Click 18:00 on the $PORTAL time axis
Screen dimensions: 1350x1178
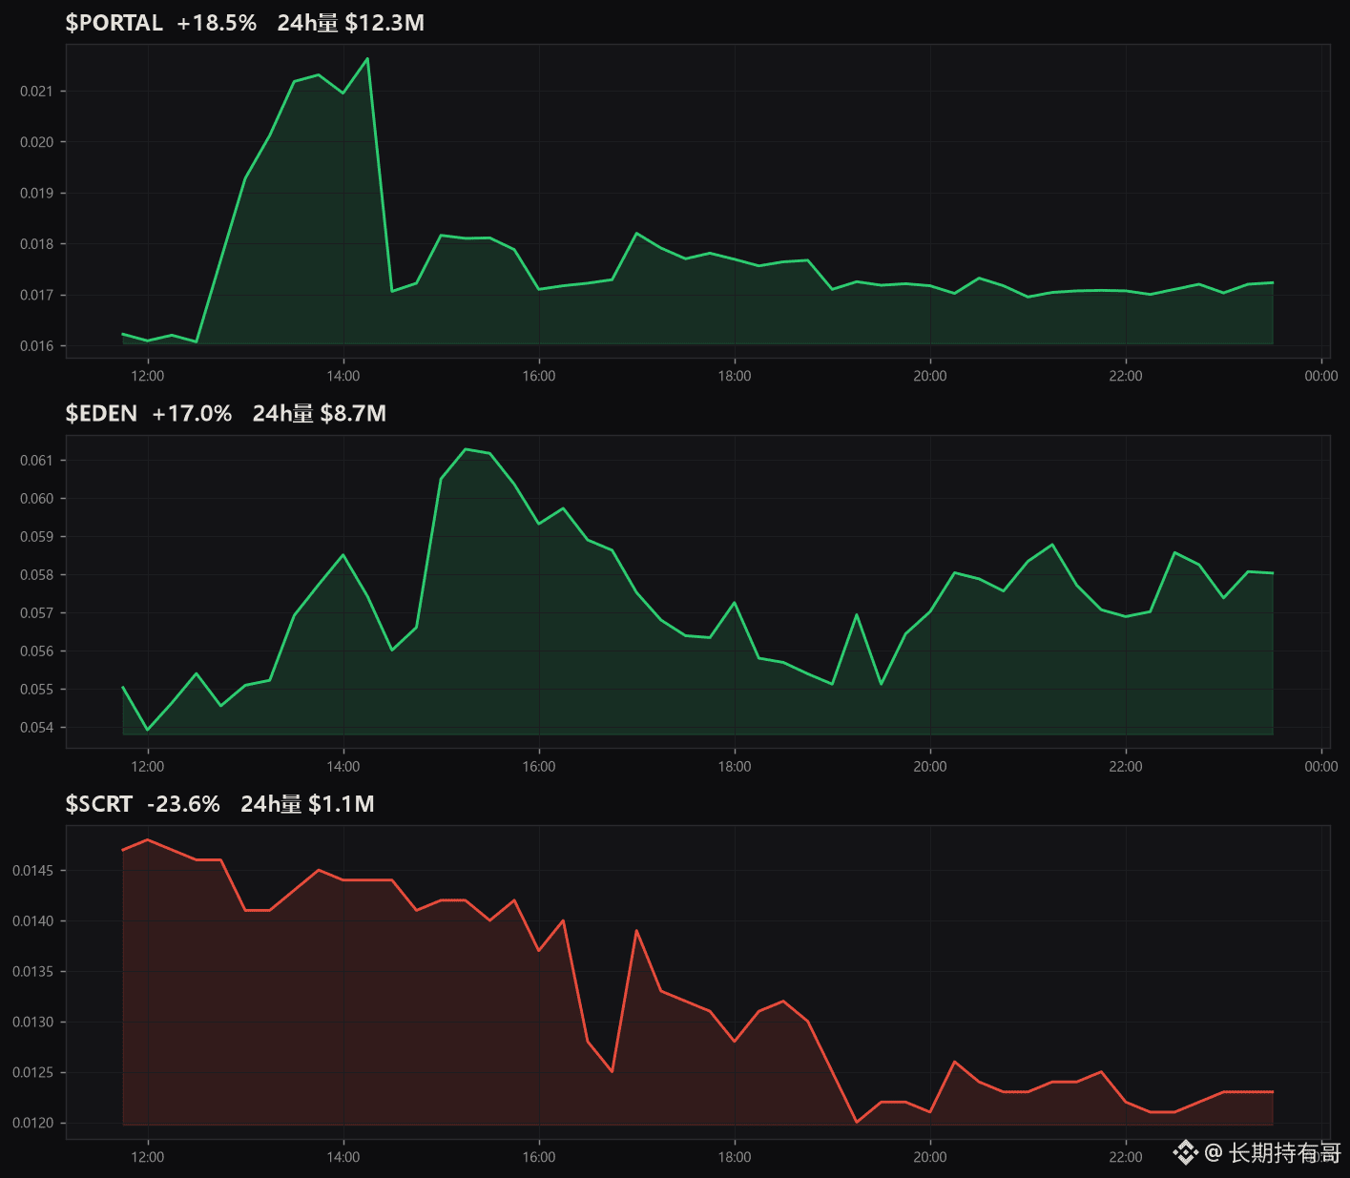coord(735,376)
